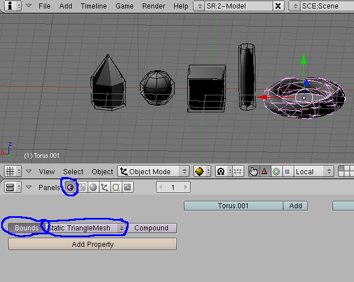
Task: Open the Static TriangleMesh bounds dropdown
Action: click(x=87, y=228)
